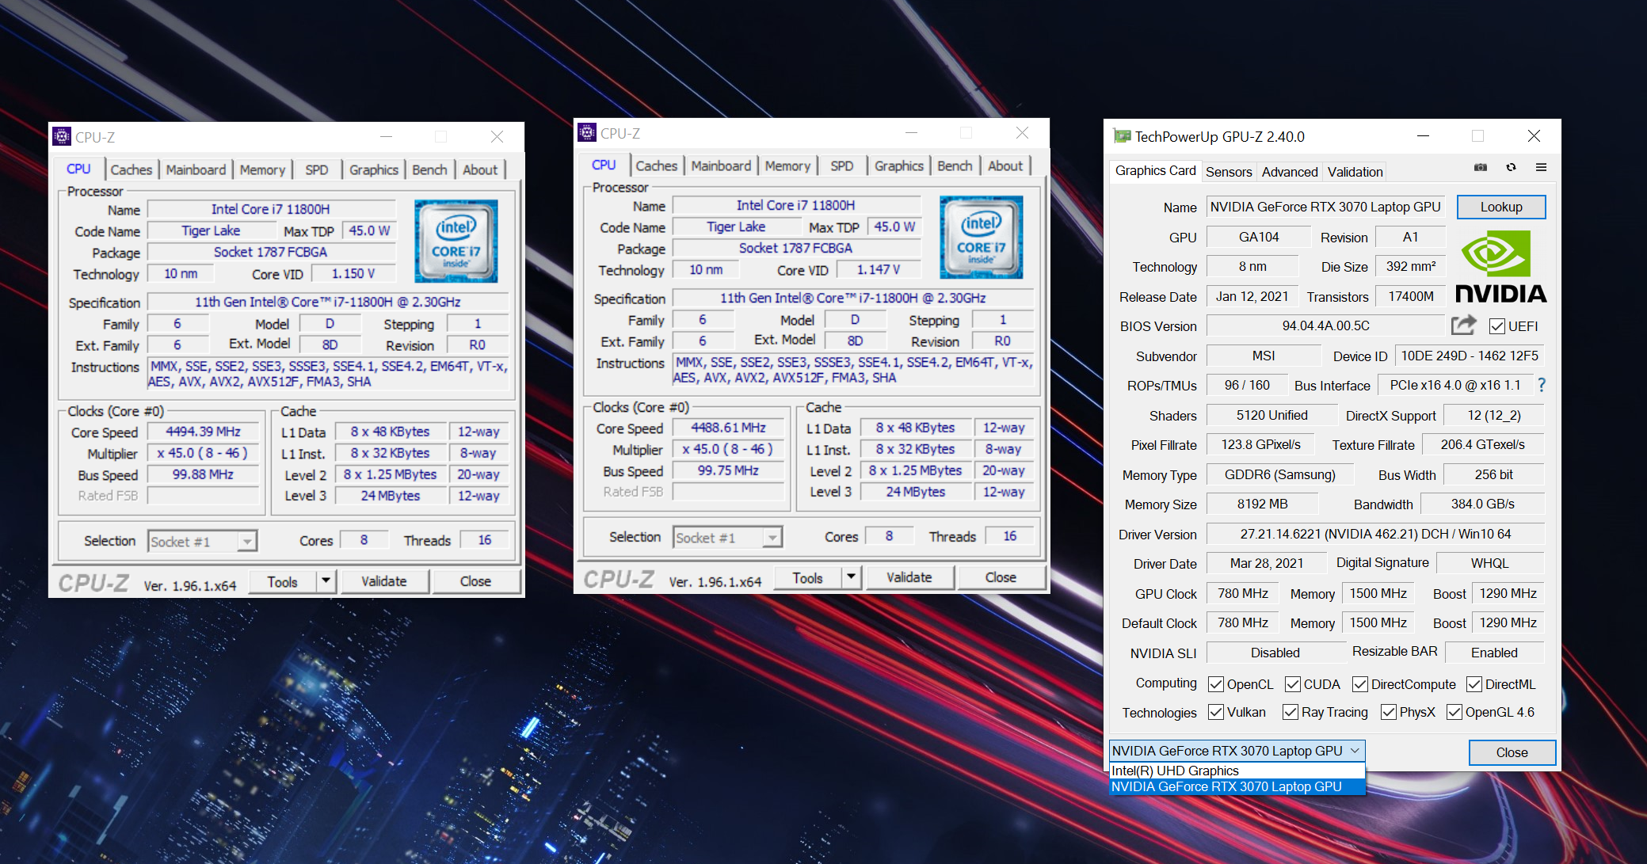This screenshot has height=864, width=1647.
Task: Open Memory tab in middle CPU-Z
Action: 787,166
